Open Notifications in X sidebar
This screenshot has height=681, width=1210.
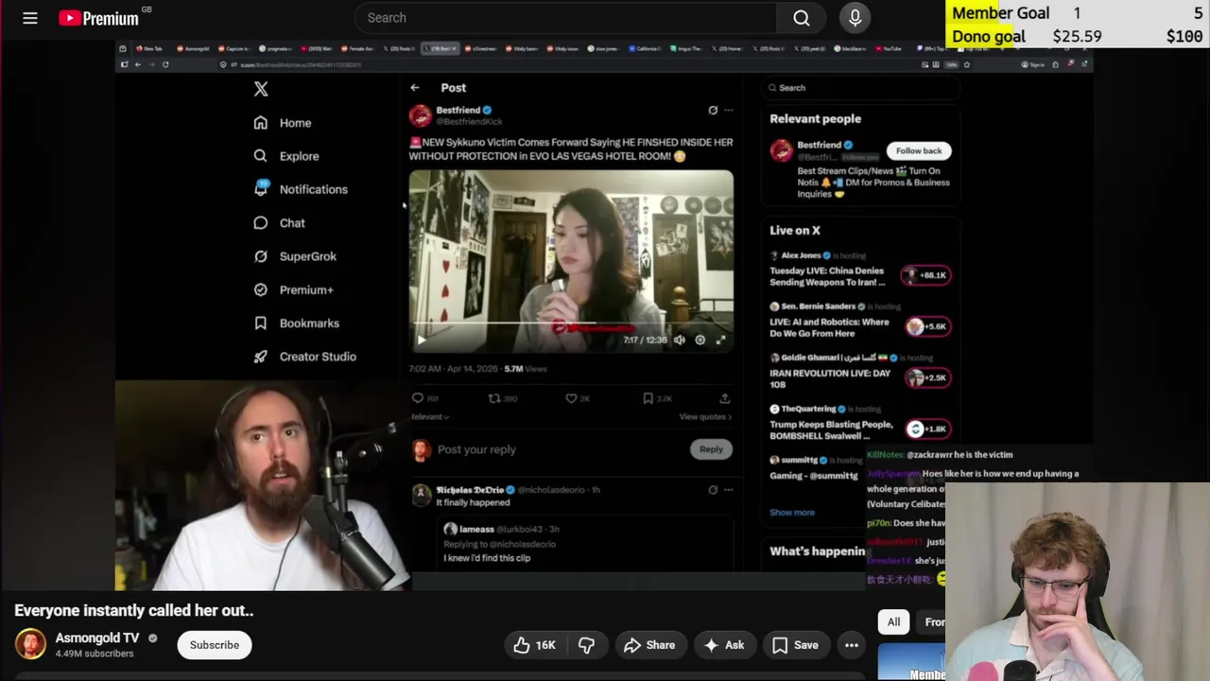[301, 189]
